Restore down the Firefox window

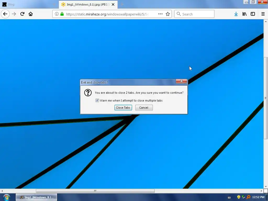coord(253,2)
